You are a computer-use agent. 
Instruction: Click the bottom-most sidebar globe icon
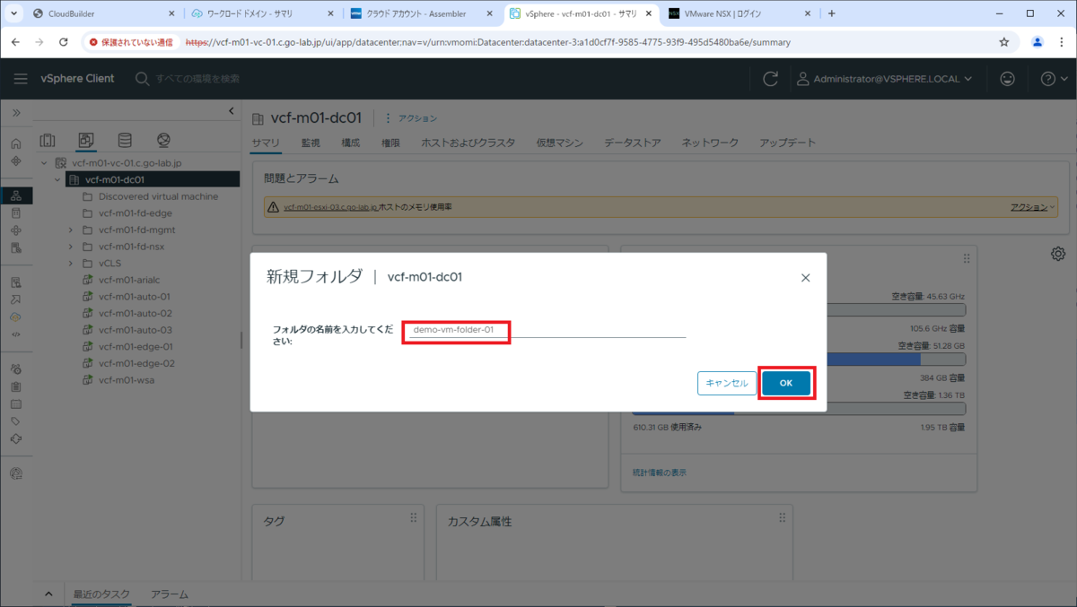point(16,473)
